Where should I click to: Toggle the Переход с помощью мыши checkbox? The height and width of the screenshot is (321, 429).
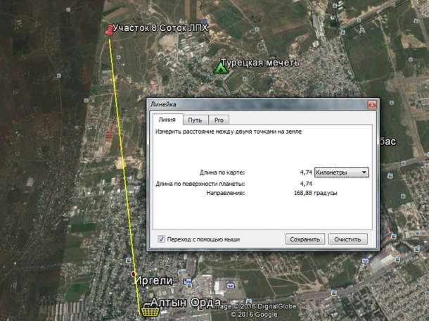point(162,239)
